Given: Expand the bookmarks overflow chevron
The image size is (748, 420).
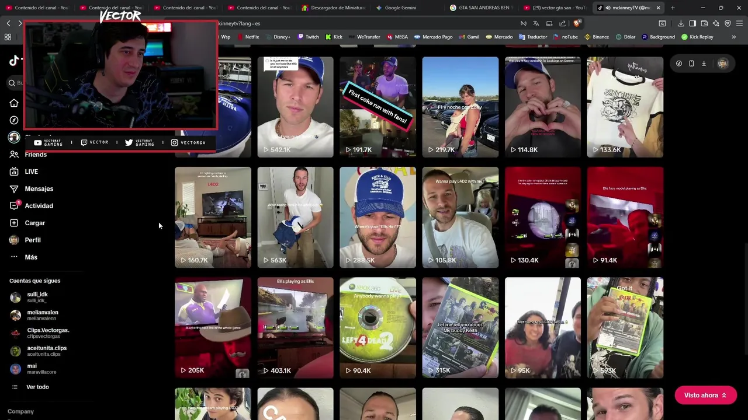Looking at the screenshot, I should point(733,37).
